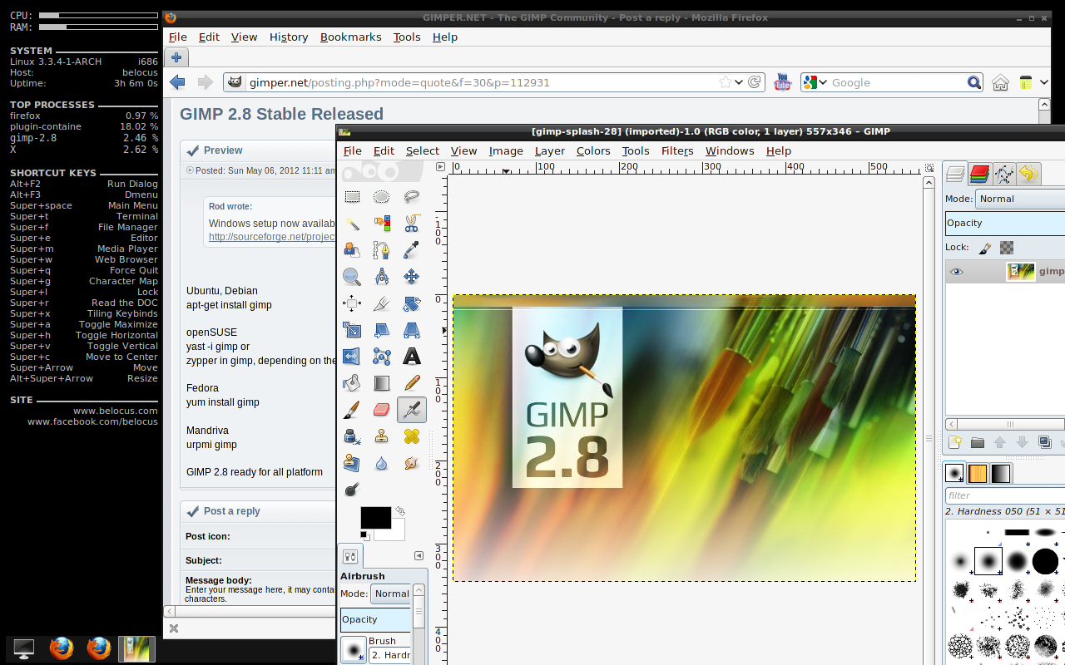This screenshot has height=665, width=1065.
Task: Select the Fuzzy Select magic wand tool
Action: (x=352, y=224)
